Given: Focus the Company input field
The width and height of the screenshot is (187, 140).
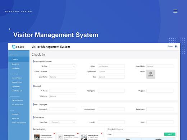Looking at the screenshot, I should click(111, 91).
